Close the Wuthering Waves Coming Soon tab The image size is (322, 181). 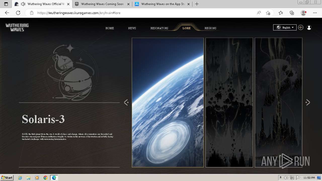point(129,4)
